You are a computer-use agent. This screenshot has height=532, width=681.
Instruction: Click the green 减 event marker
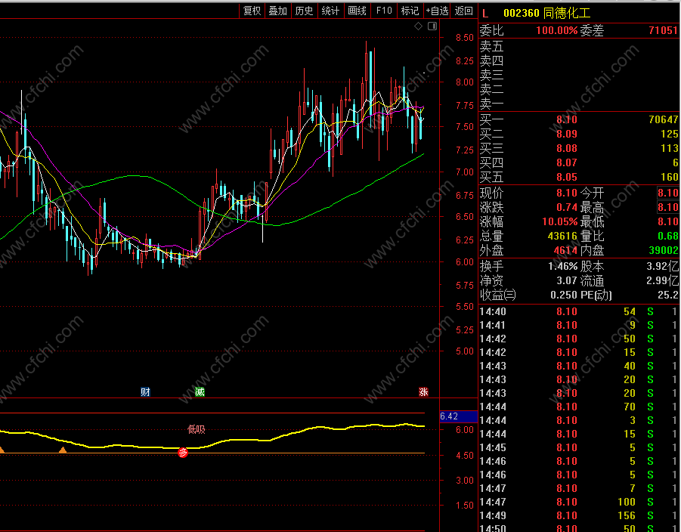tap(200, 391)
